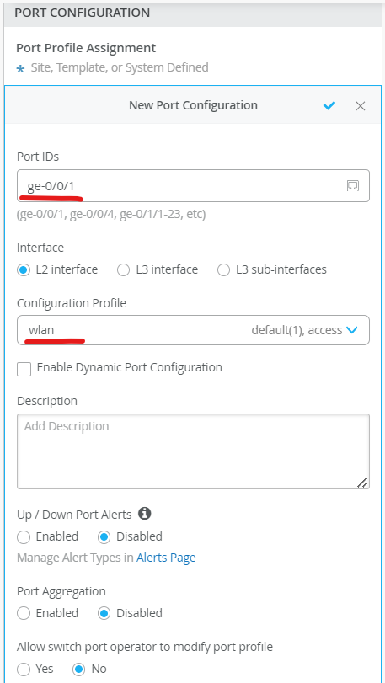Click the blue asterisk beside Site, Template, or System Defined
385x683 pixels.
click(20, 69)
